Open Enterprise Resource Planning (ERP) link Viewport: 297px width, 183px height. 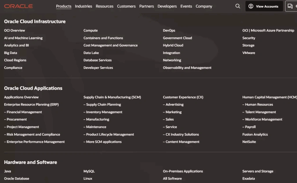click(x=31, y=104)
